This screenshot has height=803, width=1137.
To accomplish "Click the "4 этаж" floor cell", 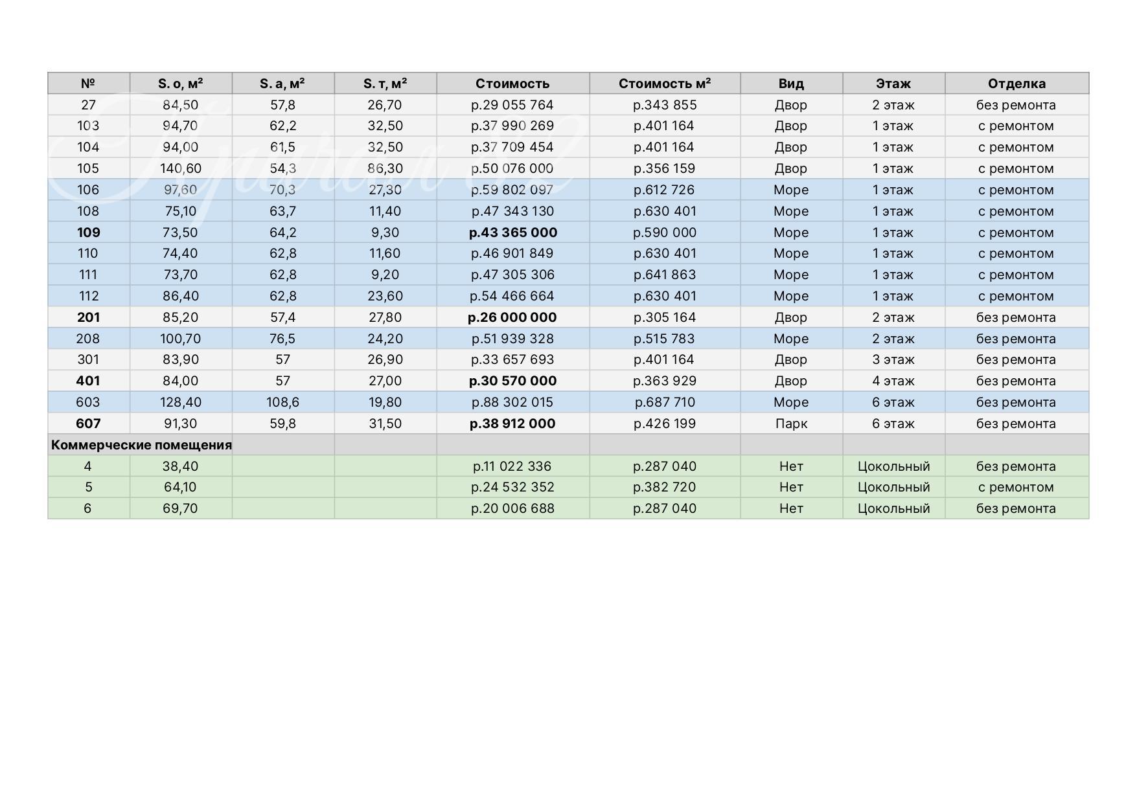I will click(x=893, y=381).
